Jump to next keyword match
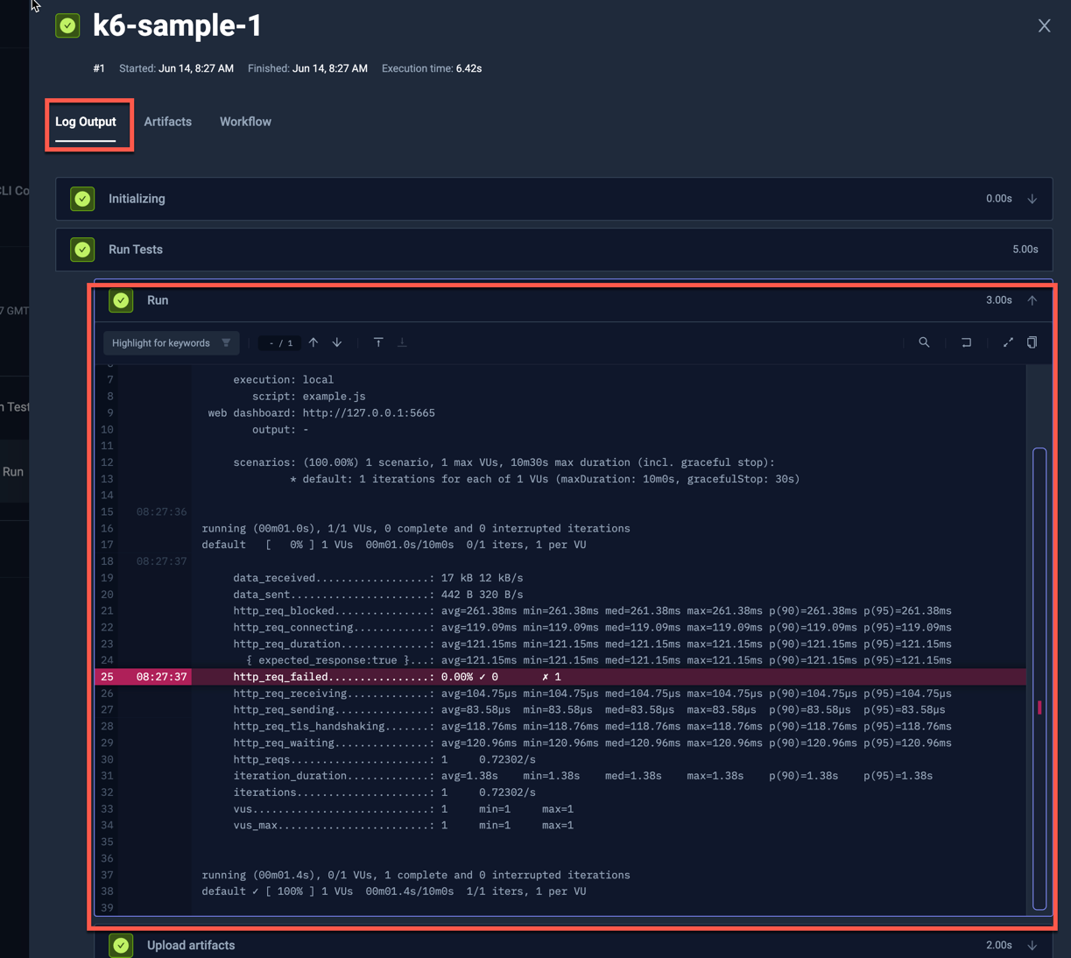This screenshot has width=1071, height=958. pyautogui.click(x=336, y=342)
